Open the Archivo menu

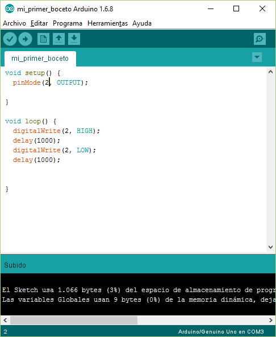[14, 23]
